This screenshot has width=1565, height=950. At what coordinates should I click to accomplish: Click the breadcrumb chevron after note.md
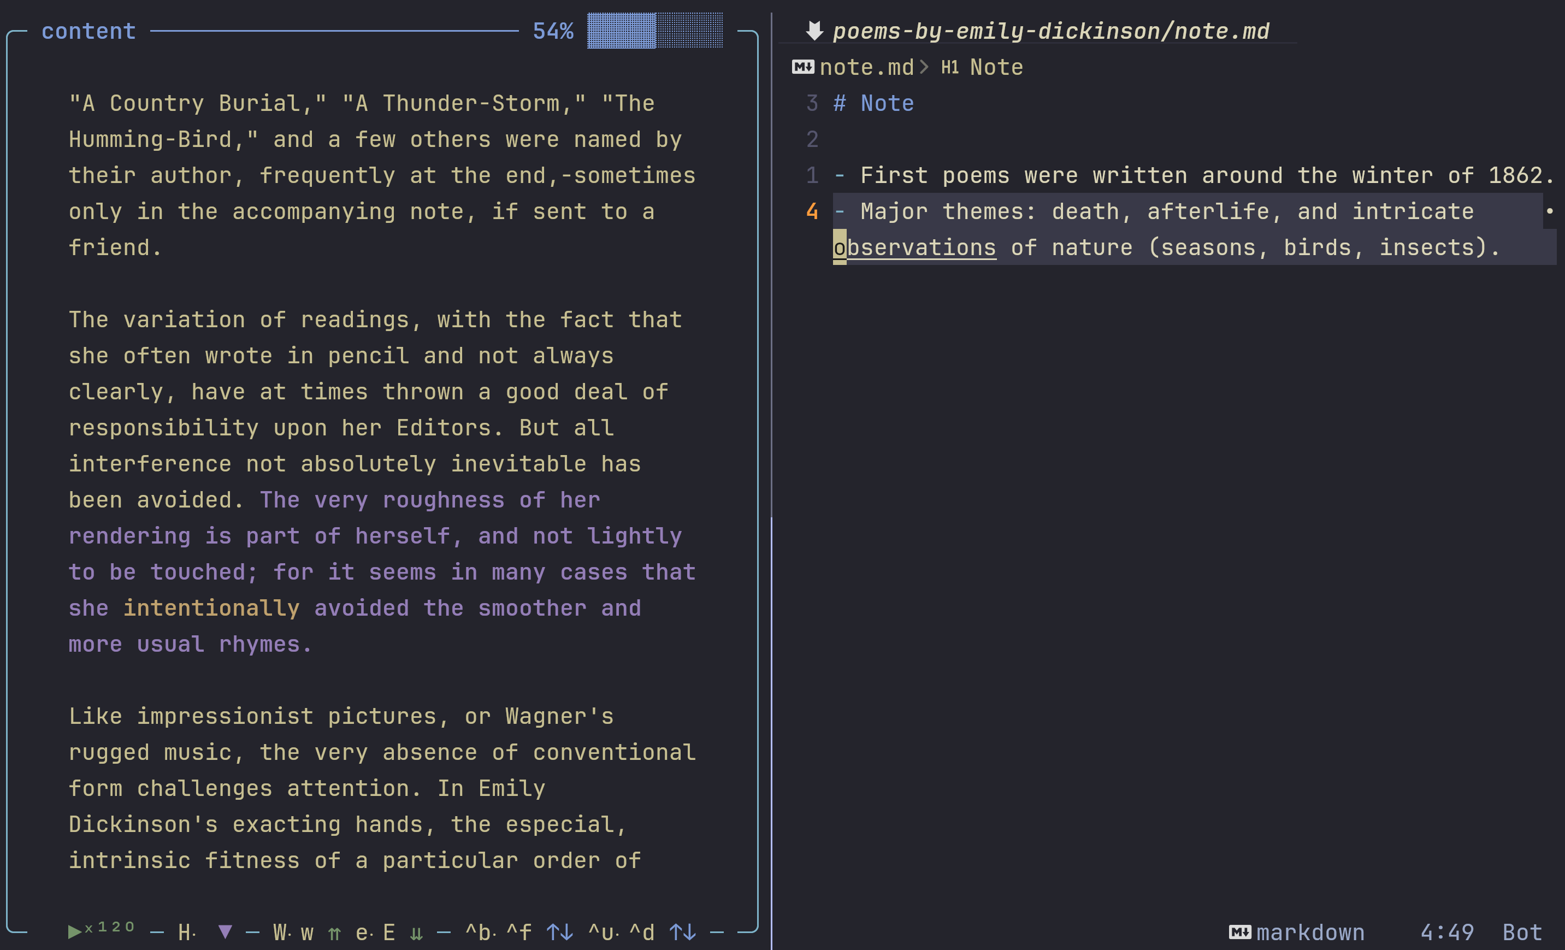(924, 67)
